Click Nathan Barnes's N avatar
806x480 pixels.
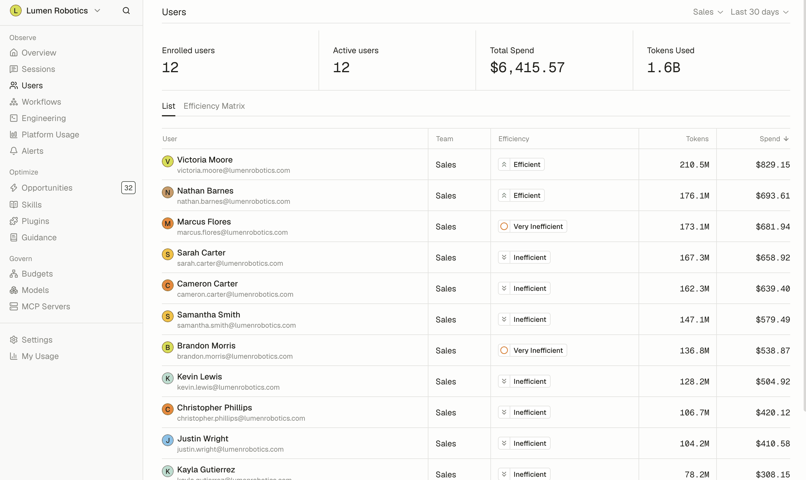[x=167, y=192]
